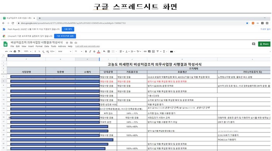This screenshot has width=272, height=151.
Task: Open font size 11 dropdown
Action: (78, 51)
